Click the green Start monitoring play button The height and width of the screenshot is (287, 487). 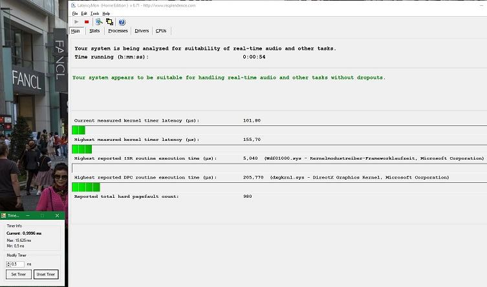pos(76,22)
